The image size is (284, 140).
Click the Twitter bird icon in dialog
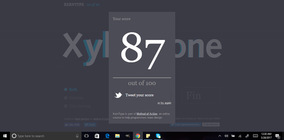pos(118,95)
